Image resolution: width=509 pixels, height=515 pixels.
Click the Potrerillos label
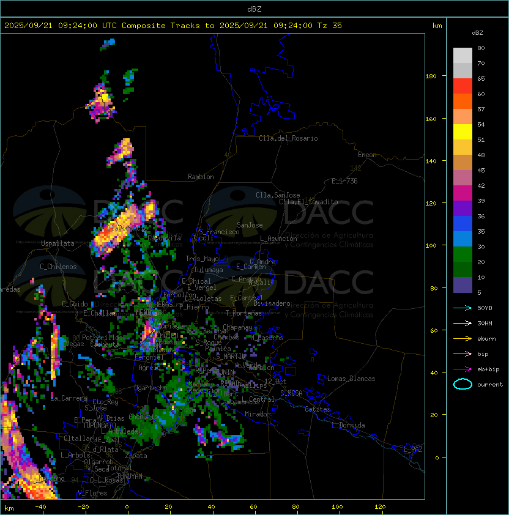coord(102,338)
